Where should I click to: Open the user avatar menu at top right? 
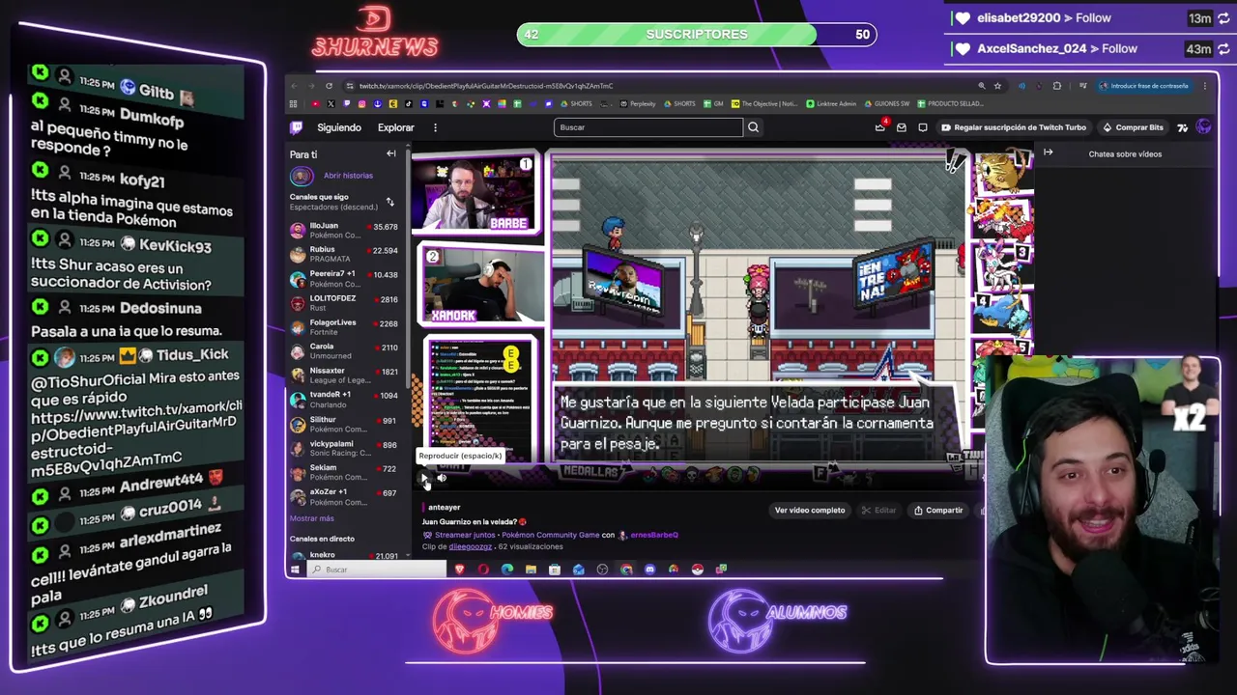coord(1203,127)
